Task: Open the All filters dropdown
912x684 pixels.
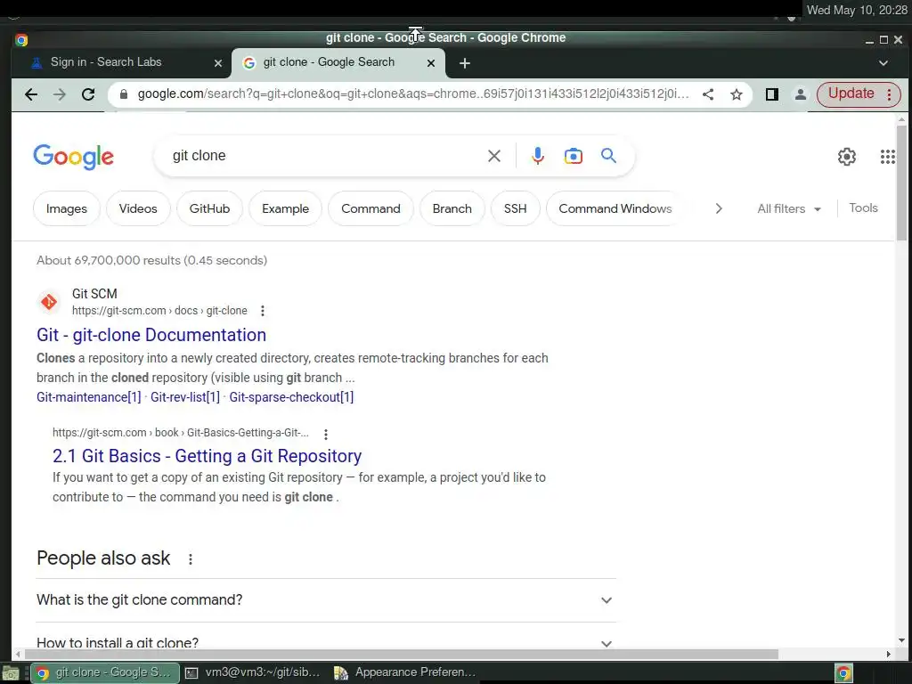Action: [789, 208]
